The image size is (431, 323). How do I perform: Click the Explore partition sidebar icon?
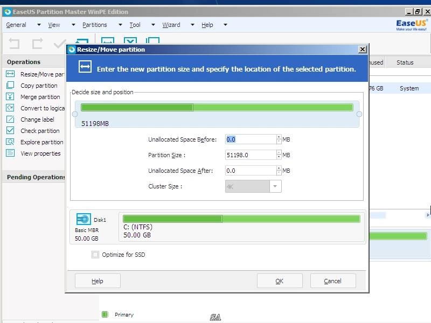pyautogui.click(x=10, y=142)
